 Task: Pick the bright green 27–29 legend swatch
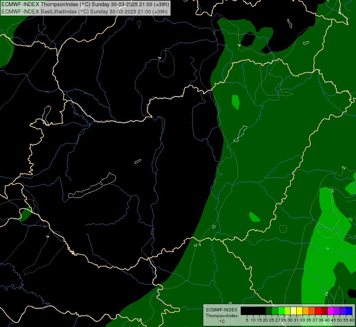click(281, 311)
